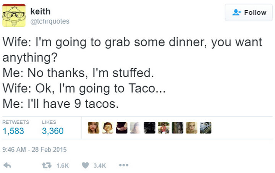View the 3,360 likes list

pyautogui.click(x=52, y=131)
